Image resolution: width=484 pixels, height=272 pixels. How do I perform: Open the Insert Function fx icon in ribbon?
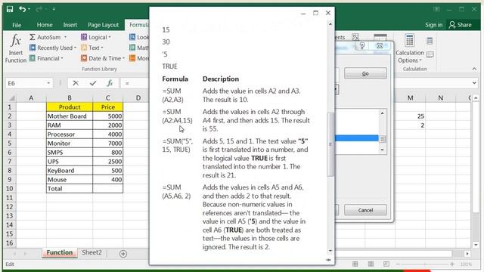[16, 41]
